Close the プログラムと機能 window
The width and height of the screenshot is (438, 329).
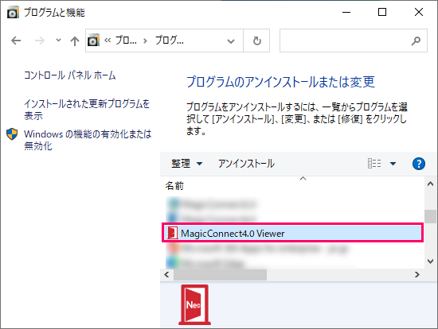tap(419, 12)
